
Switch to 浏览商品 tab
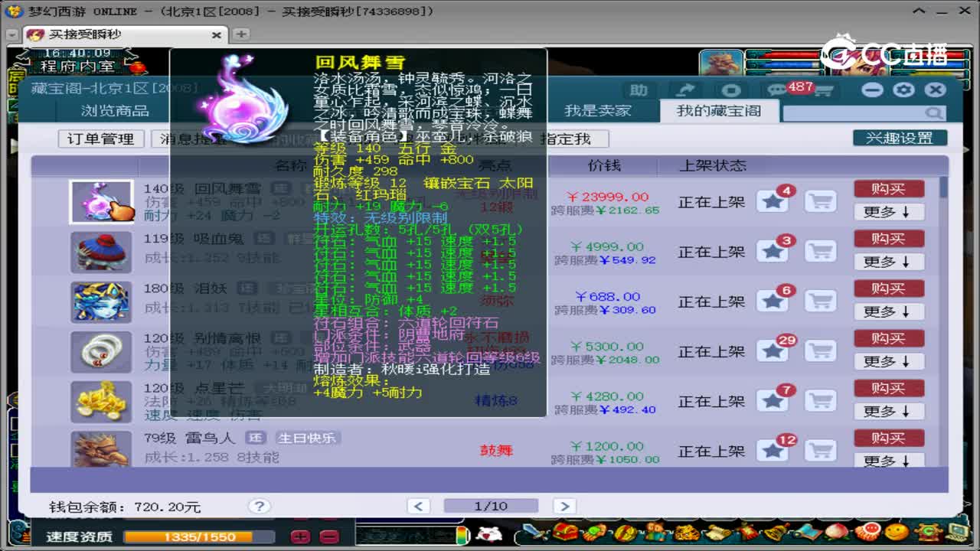115,111
